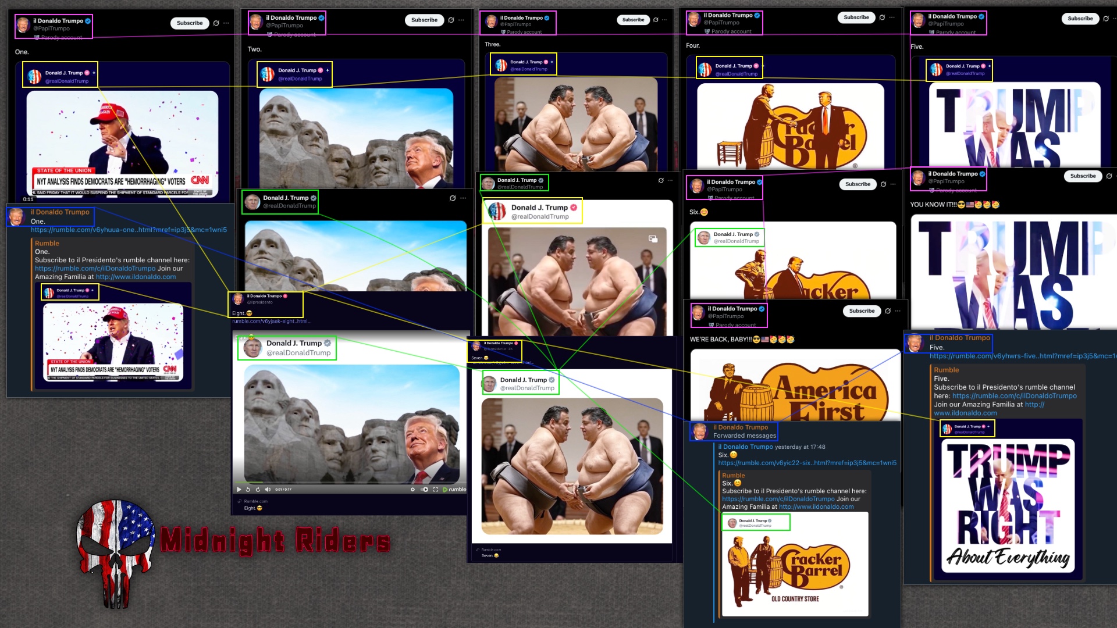
Task: Open 'Trump Was Right About Everything' Telegram image
Action: (x=1008, y=506)
